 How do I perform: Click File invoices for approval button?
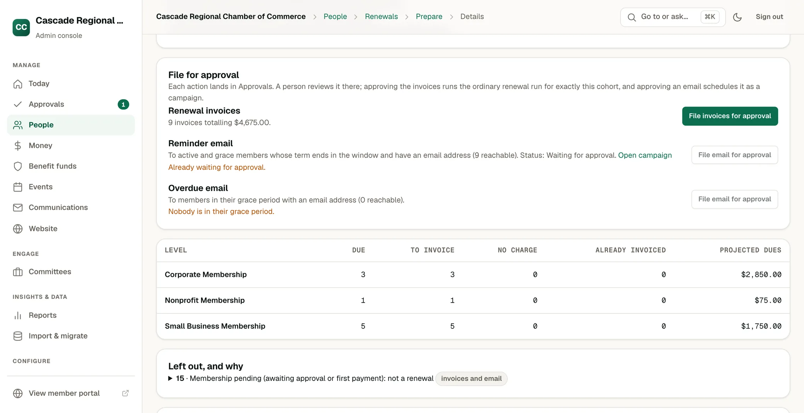pos(730,116)
